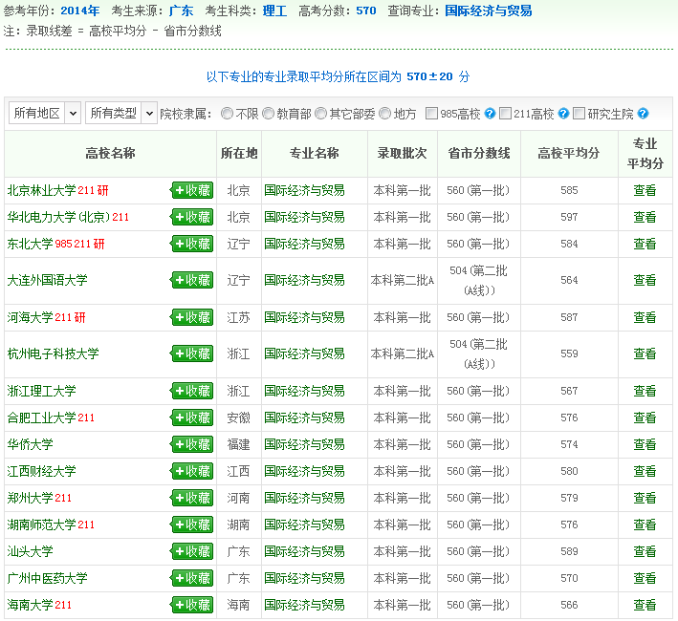Save 江西财经大学 via 收藏 button
Viewport: 678px width, 621px height.
tap(192, 471)
